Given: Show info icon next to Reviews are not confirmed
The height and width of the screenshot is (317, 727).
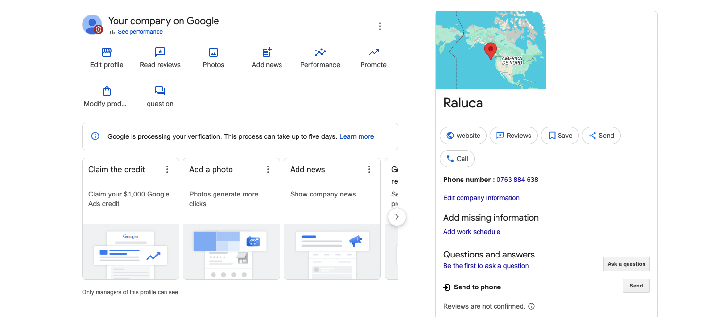Looking at the screenshot, I should [x=531, y=306].
